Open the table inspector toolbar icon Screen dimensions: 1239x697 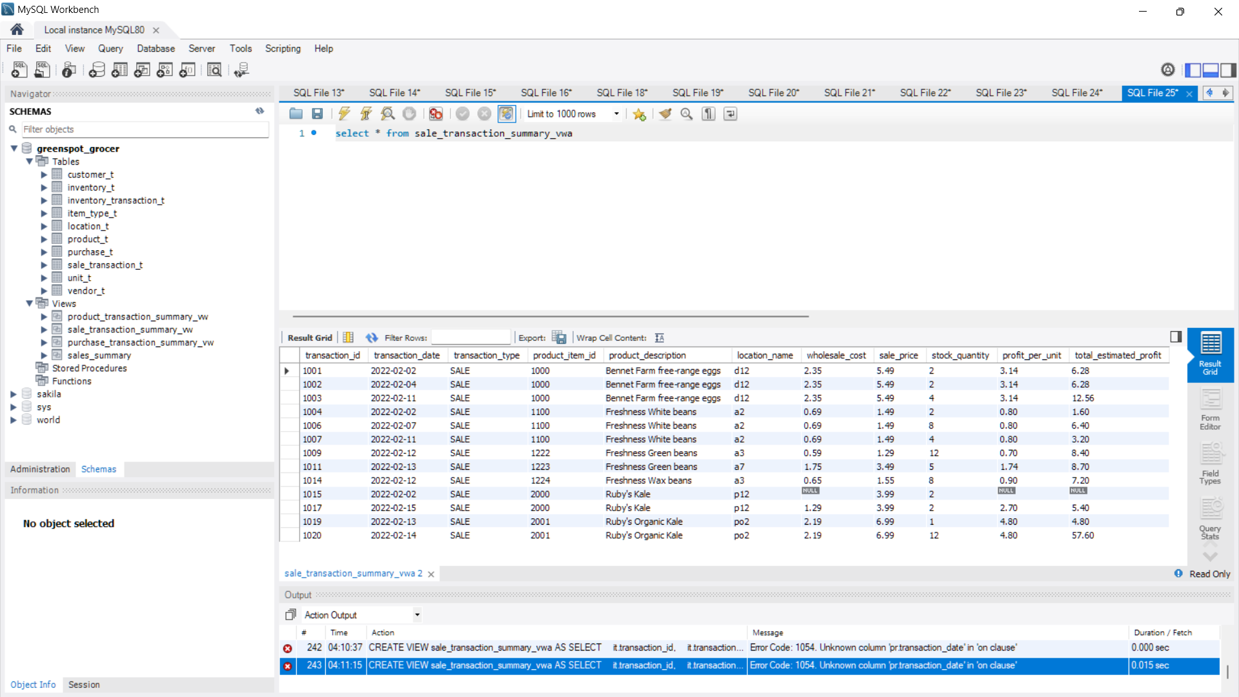[x=69, y=70]
